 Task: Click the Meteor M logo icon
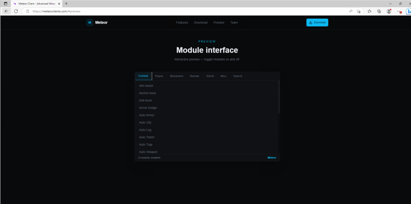point(90,22)
